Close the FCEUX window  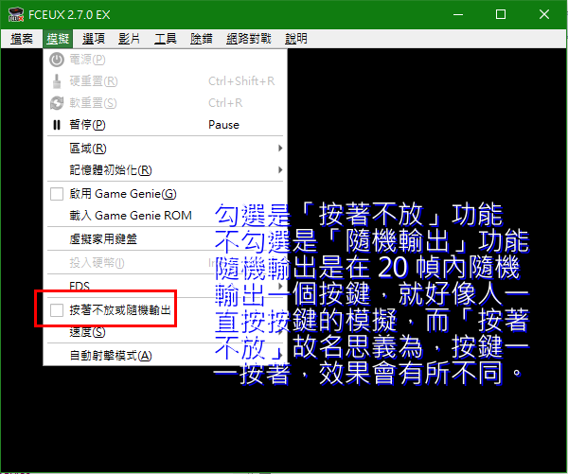(544, 14)
